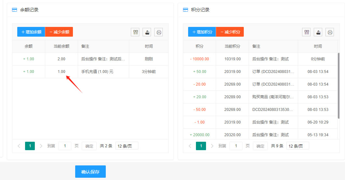This screenshot has width=345, height=180.
Task: Click the - 20.00 points cell
Action: 200,84
